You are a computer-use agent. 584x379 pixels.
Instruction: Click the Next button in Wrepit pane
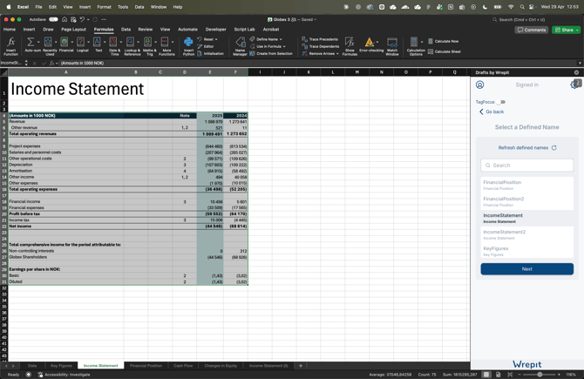pos(527,269)
